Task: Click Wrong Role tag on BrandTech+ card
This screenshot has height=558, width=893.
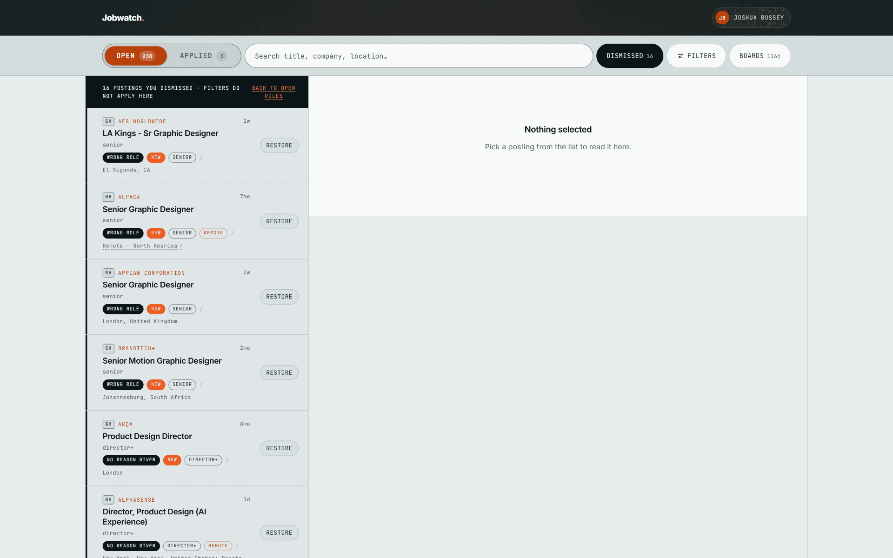Action: coord(123,385)
